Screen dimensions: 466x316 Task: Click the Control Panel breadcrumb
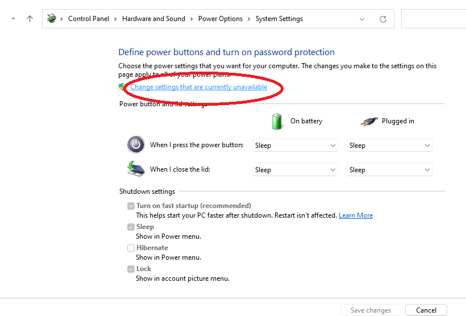pyautogui.click(x=89, y=19)
